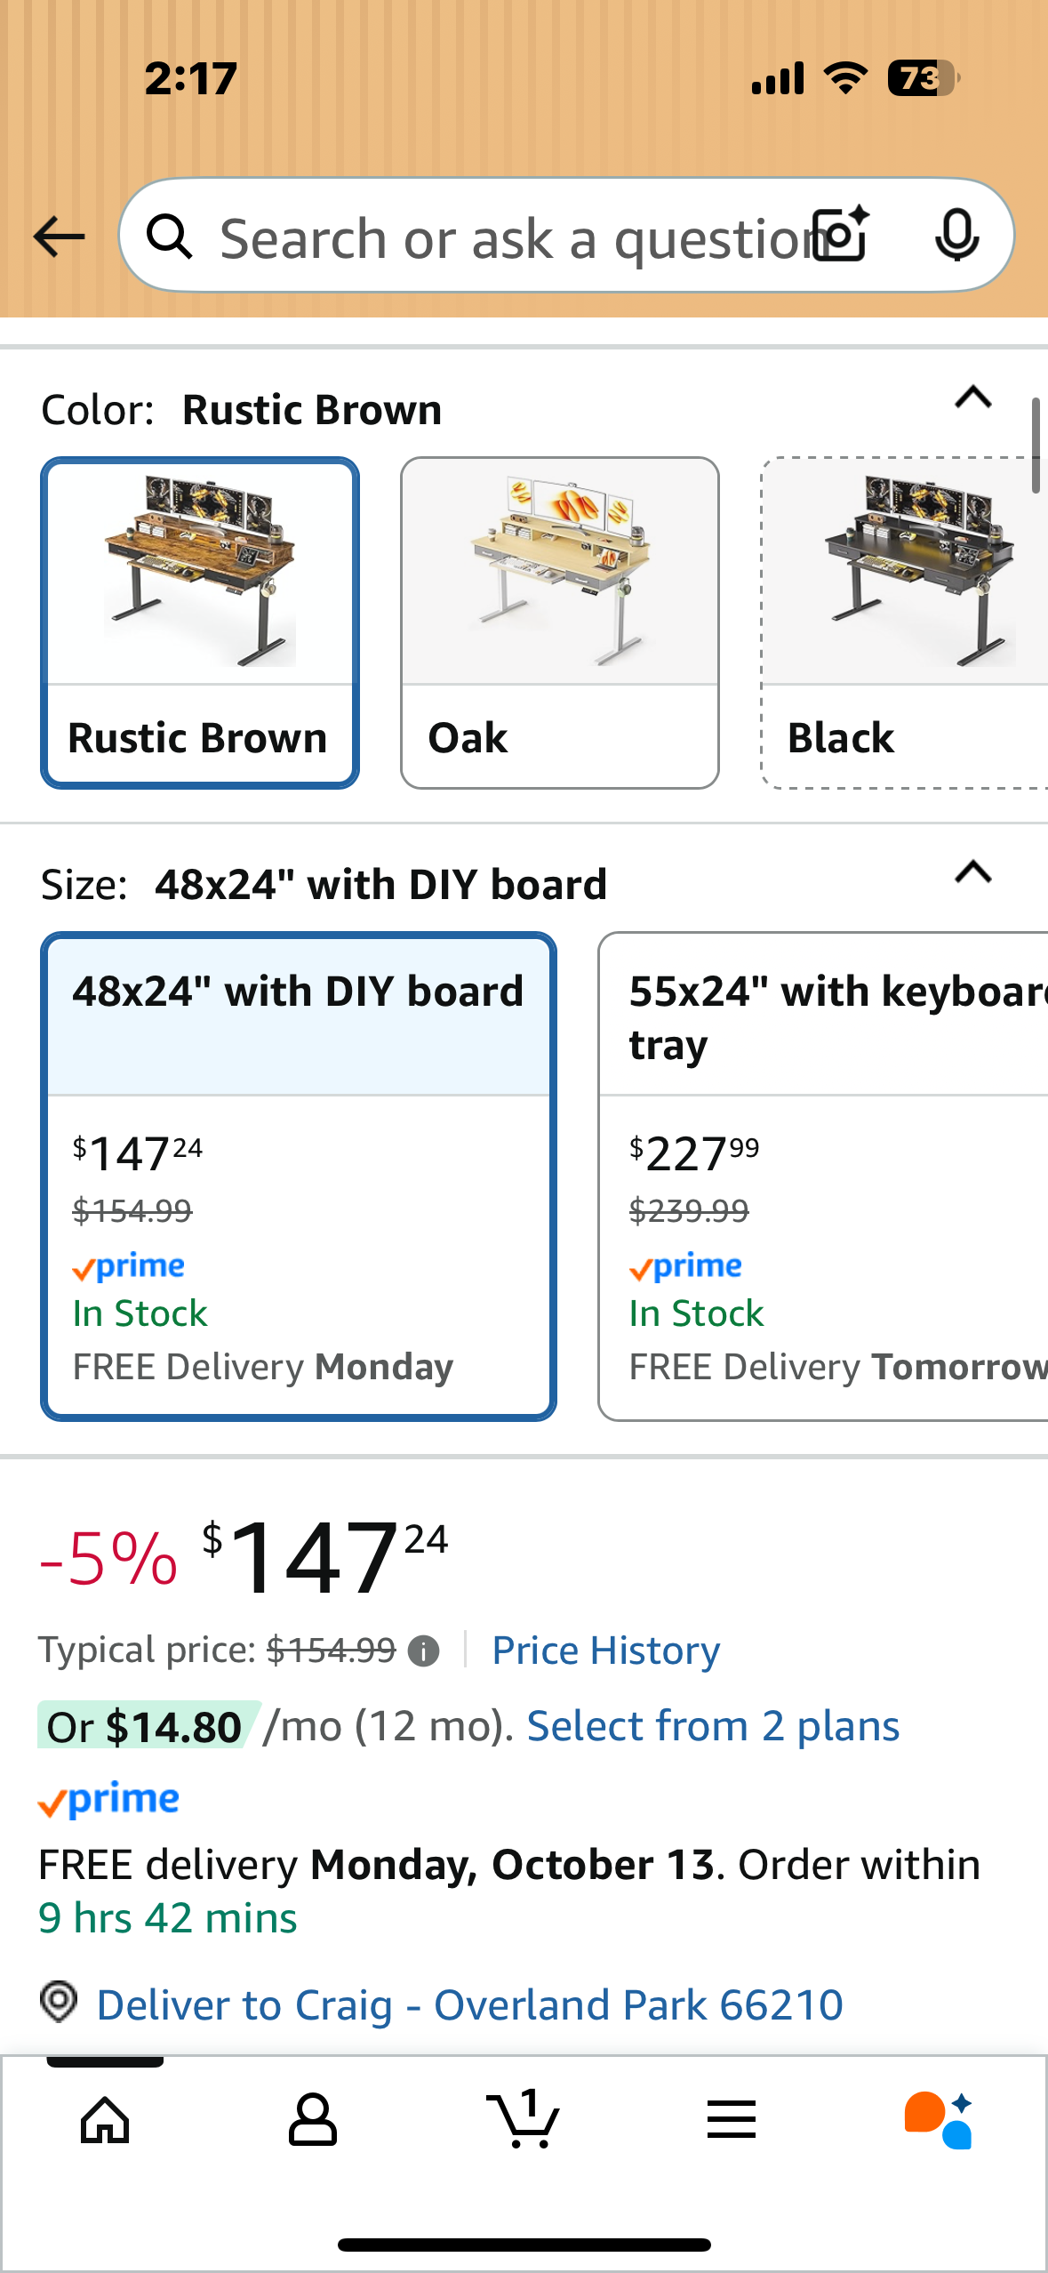Tap typical price info icon
The height and width of the screenshot is (2273, 1048).
pos(423,1651)
